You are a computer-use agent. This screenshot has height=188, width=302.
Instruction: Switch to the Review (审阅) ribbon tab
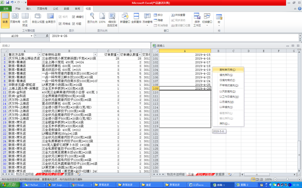78,9
